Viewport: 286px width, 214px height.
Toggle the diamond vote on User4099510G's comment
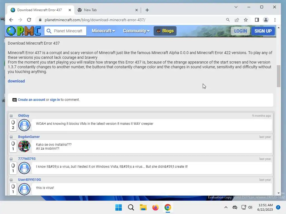point(13,189)
